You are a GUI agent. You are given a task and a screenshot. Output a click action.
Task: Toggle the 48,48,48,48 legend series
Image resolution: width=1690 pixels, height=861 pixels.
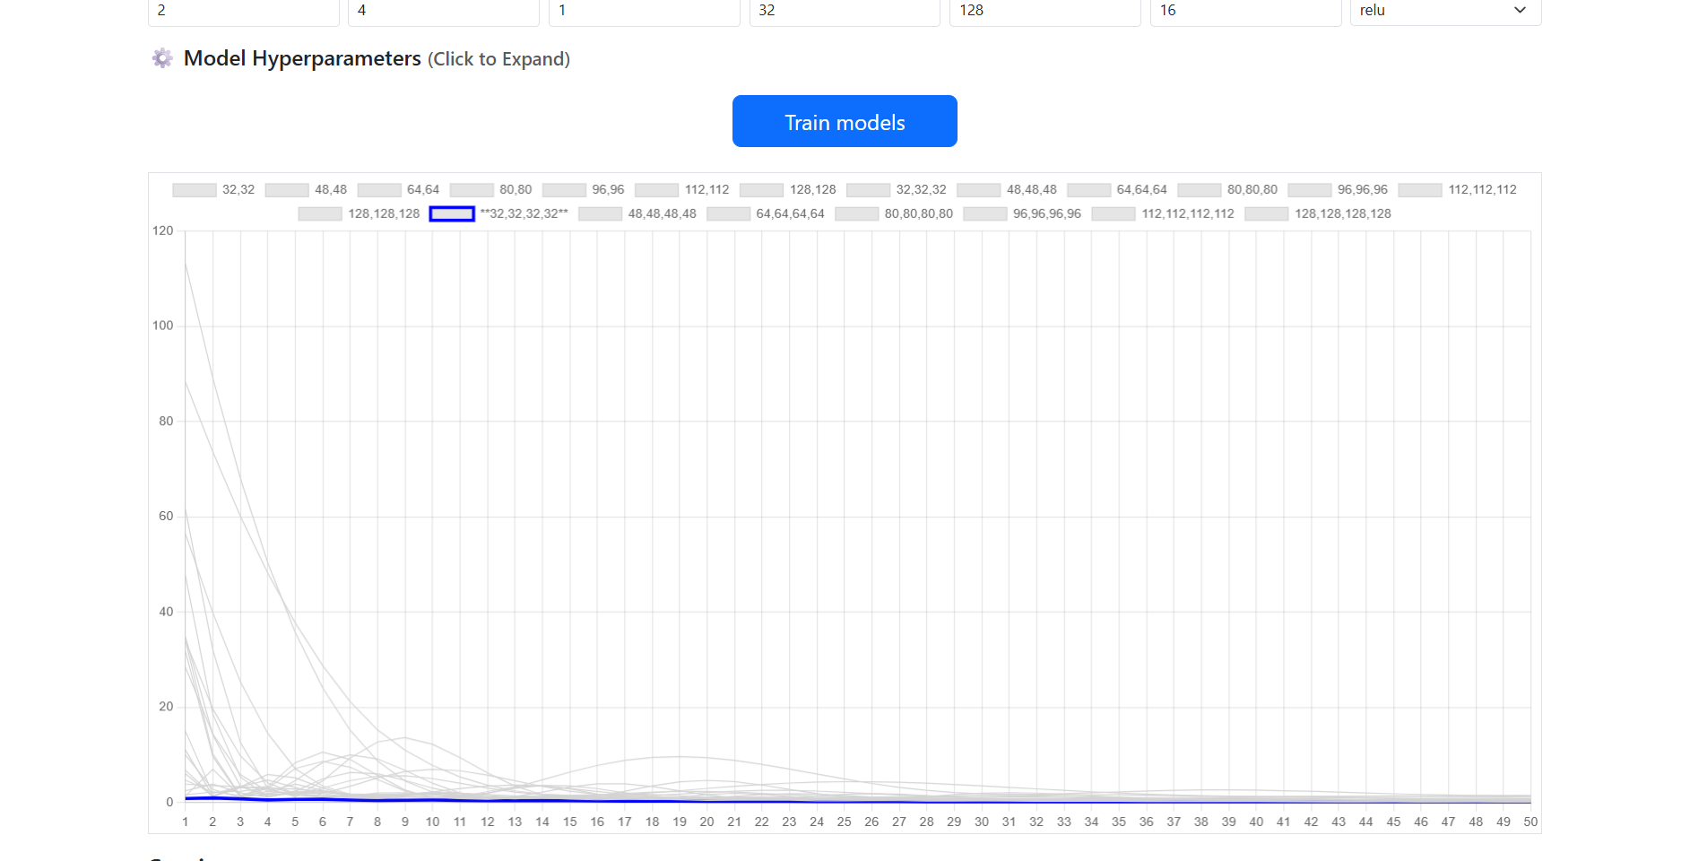[637, 214]
